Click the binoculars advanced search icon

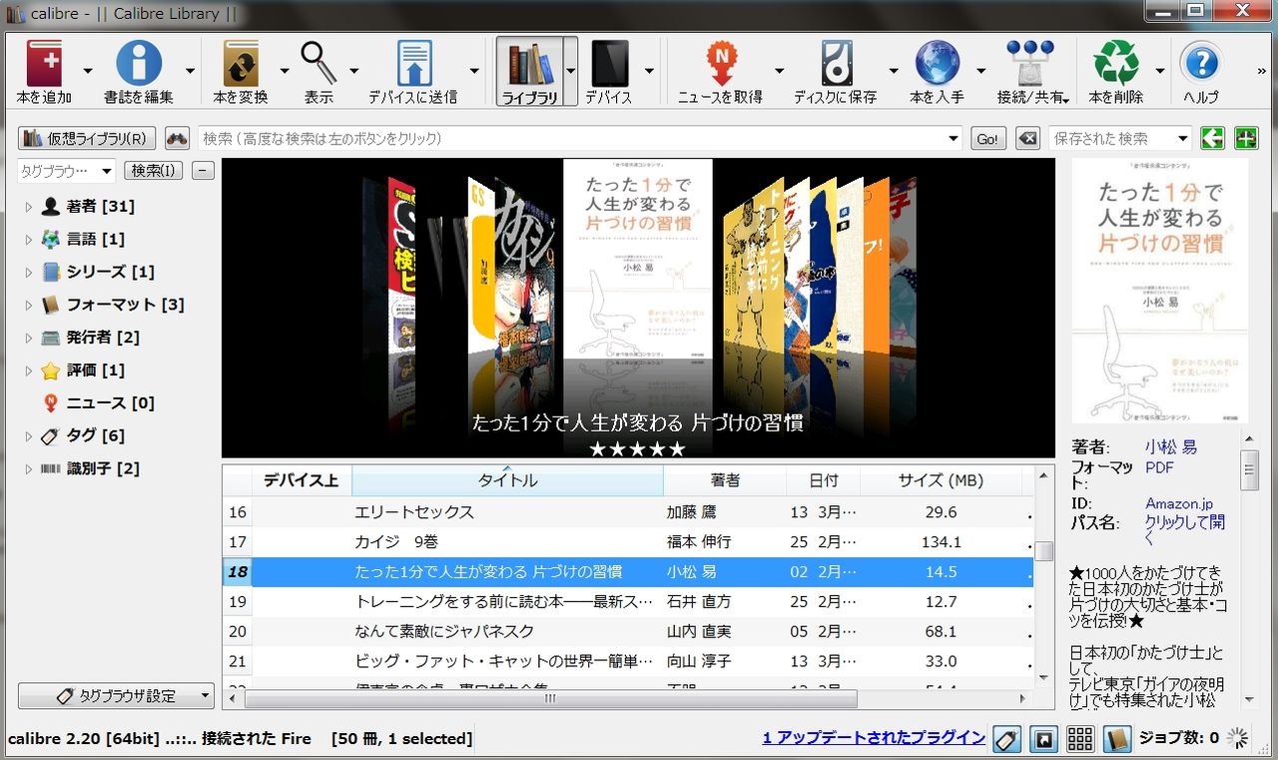pyautogui.click(x=178, y=139)
